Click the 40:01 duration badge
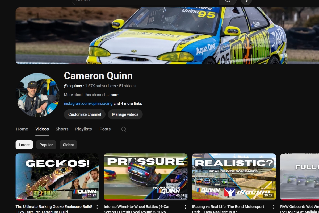Image resolution: width=319 pixels, height=213 pixels. click(180, 195)
